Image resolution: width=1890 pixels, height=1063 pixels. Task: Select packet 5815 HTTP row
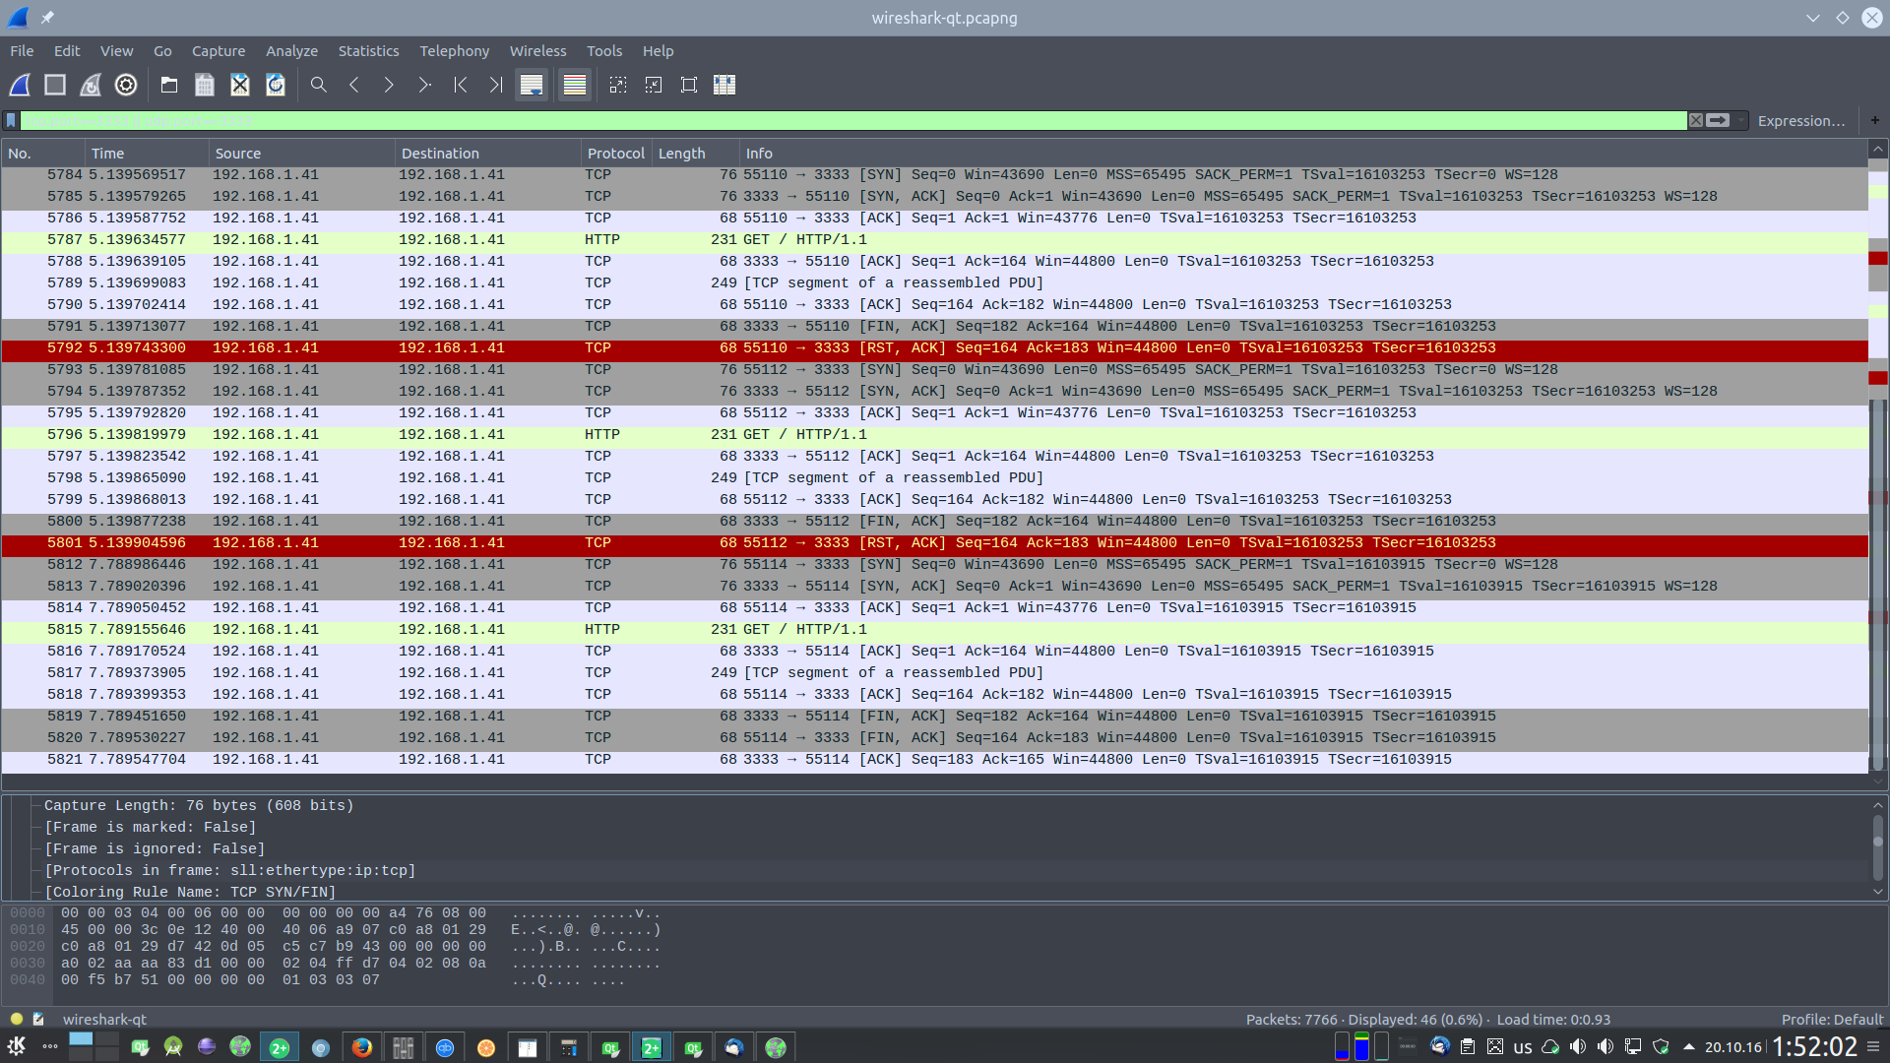click(934, 630)
